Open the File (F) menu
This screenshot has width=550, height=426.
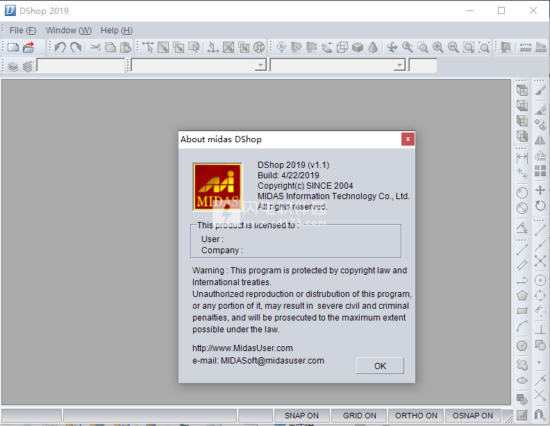point(23,31)
